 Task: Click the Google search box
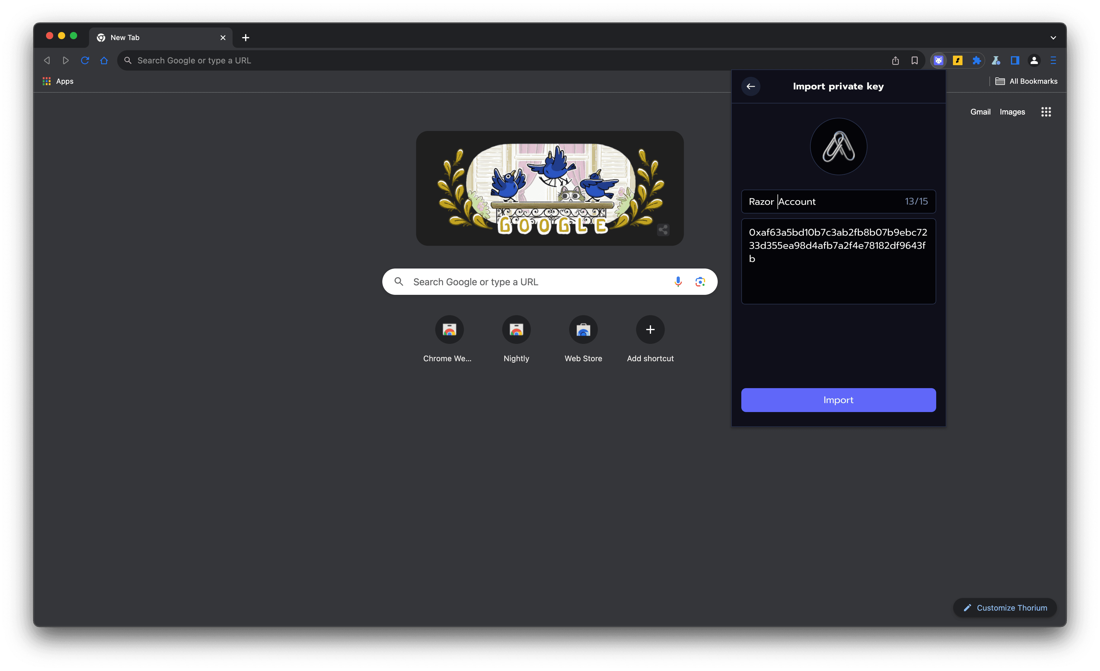click(550, 282)
